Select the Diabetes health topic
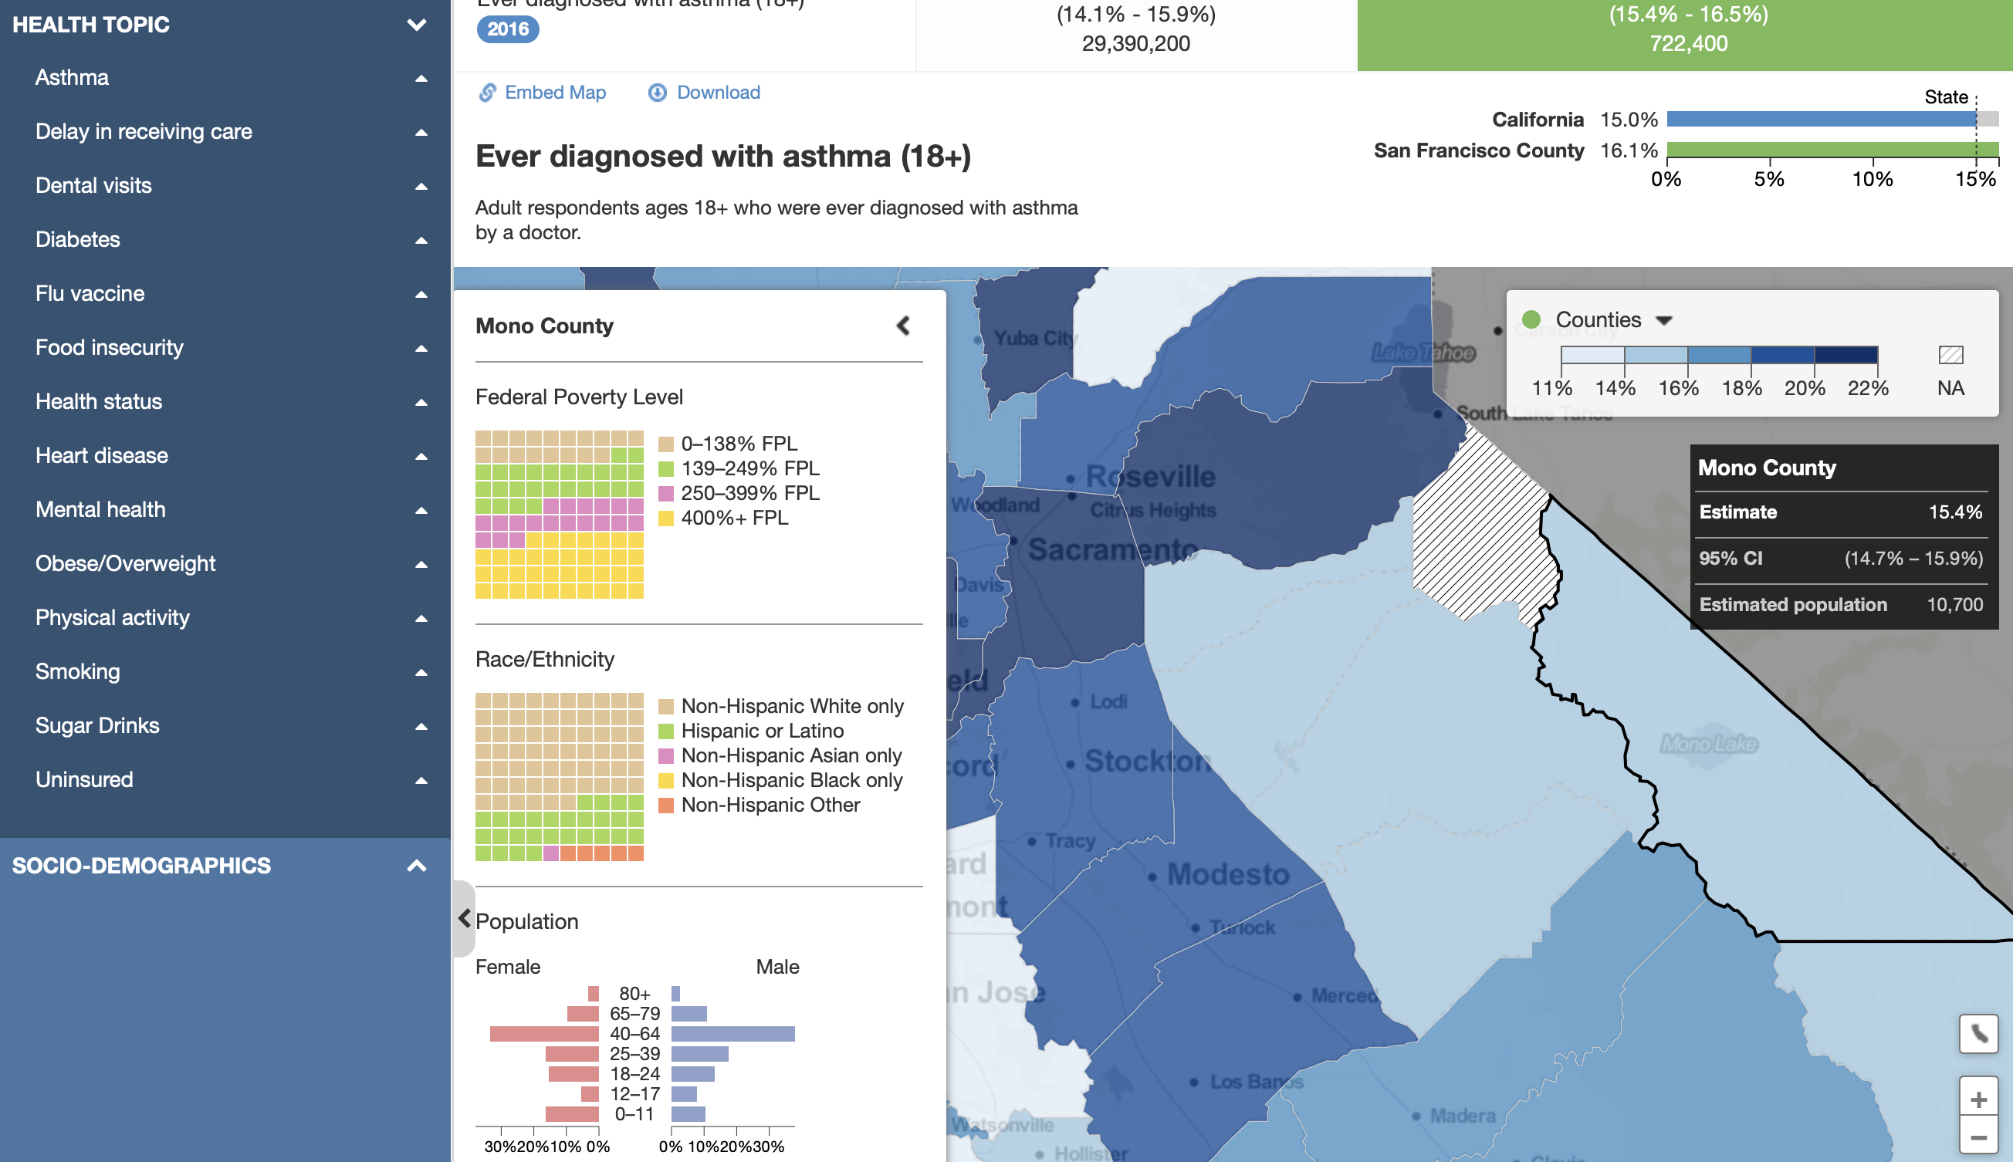The image size is (2013, 1162). (x=77, y=239)
